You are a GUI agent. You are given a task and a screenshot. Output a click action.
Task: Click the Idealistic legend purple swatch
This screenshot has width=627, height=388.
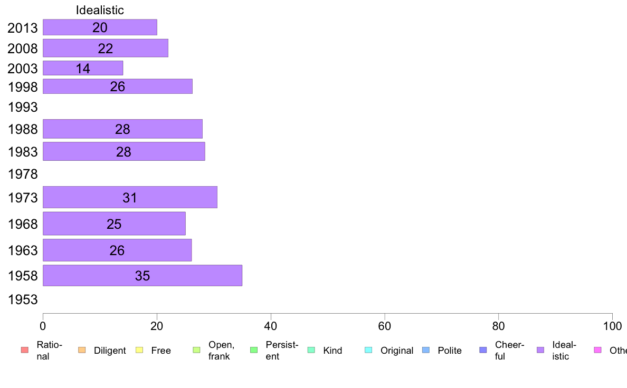[x=540, y=350]
